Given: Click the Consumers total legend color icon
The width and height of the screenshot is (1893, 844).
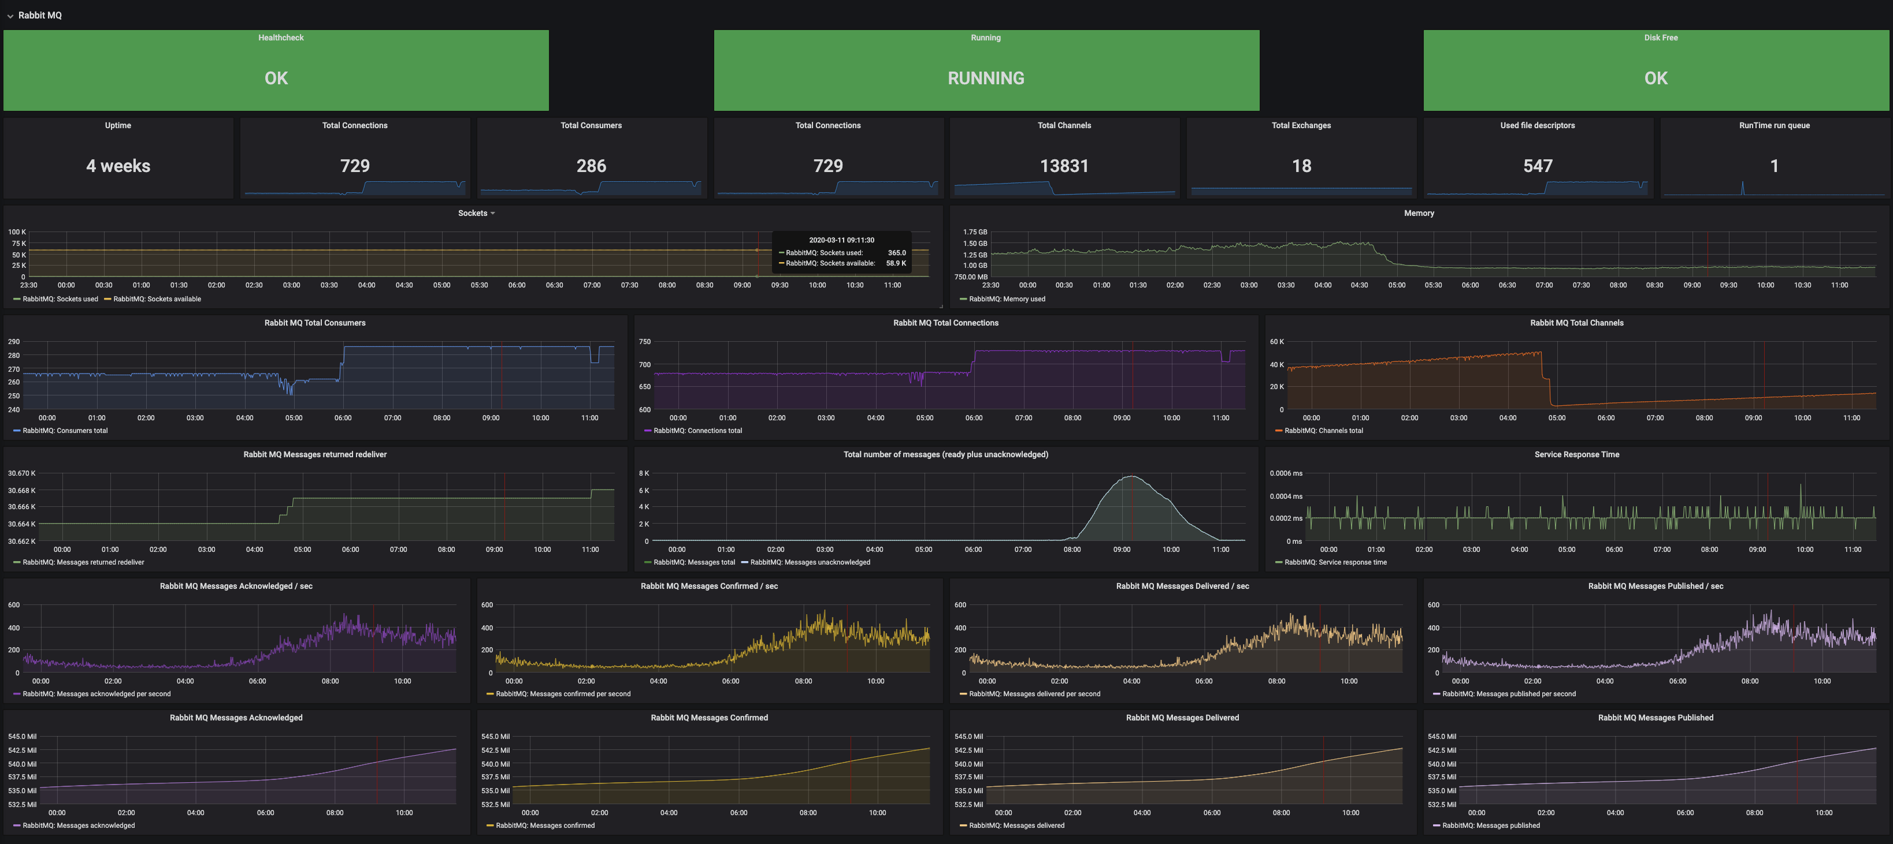Looking at the screenshot, I should coord(17,431).
